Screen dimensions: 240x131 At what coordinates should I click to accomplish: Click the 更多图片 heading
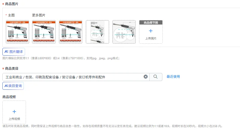tap(39, 15)
